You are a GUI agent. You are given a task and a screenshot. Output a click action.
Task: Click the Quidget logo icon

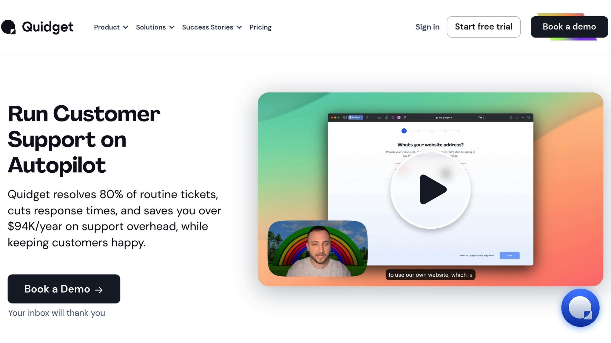[x=8, y=27]
